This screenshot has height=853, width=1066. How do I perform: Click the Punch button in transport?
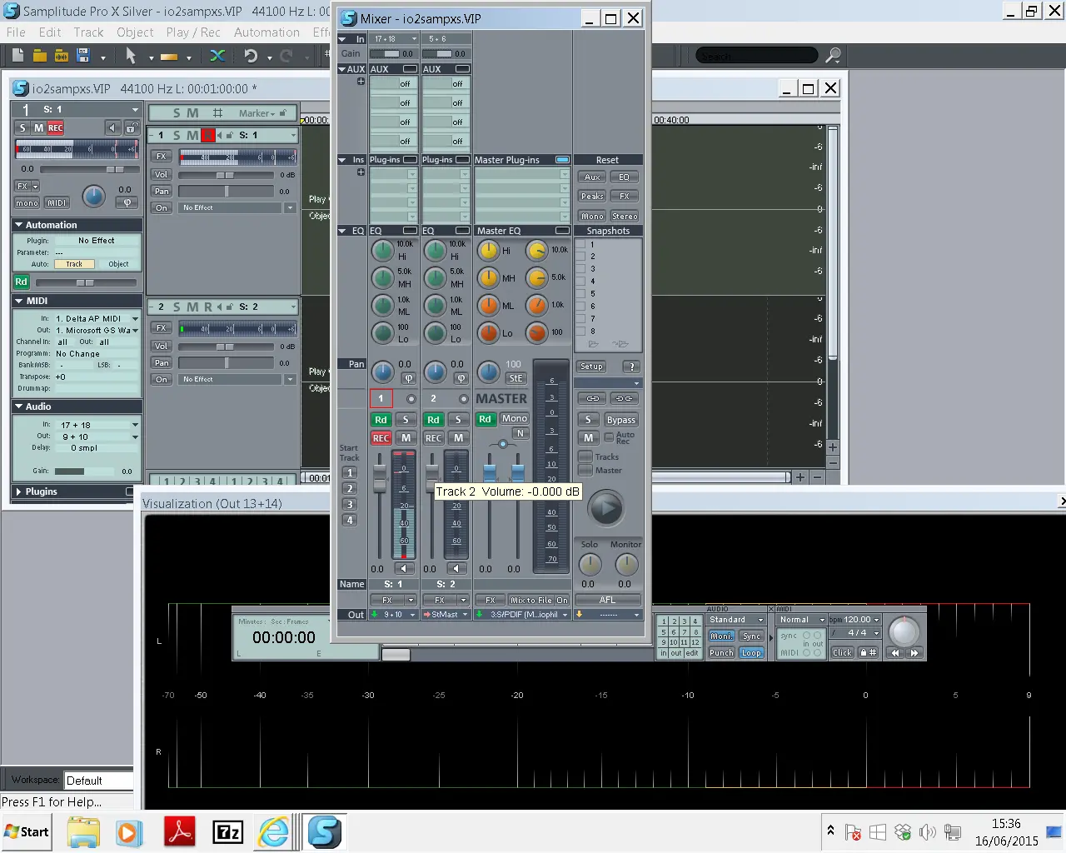click(x=721, y=653)
